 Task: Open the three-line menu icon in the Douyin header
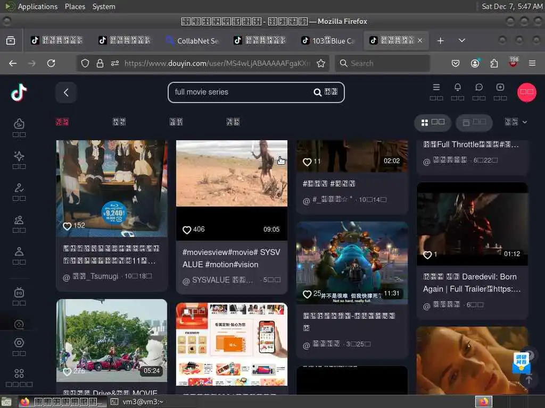(x=436, y=88)
